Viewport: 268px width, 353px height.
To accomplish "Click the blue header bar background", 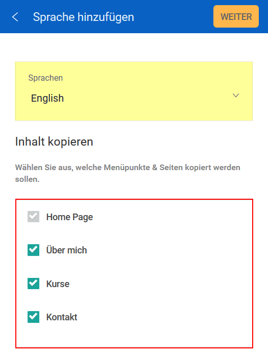I will [173, 17].
